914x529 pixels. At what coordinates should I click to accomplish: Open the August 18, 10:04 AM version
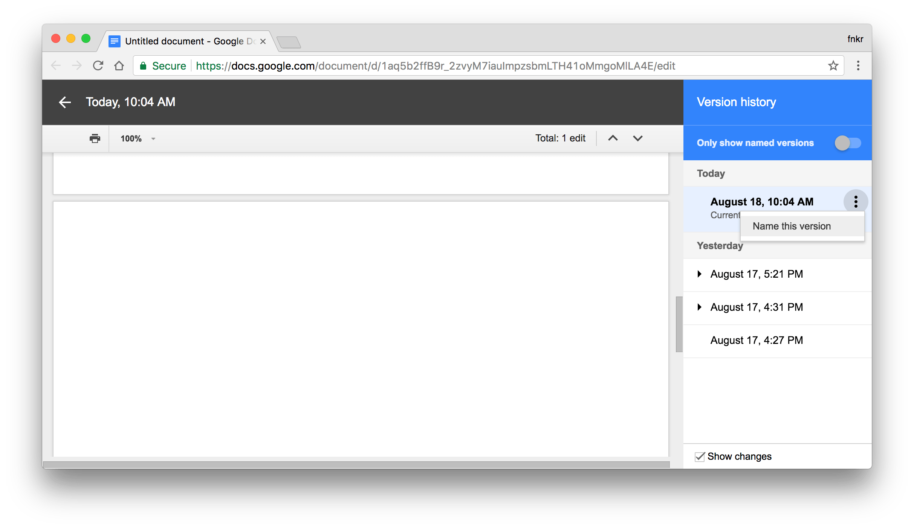click(762, 201)
